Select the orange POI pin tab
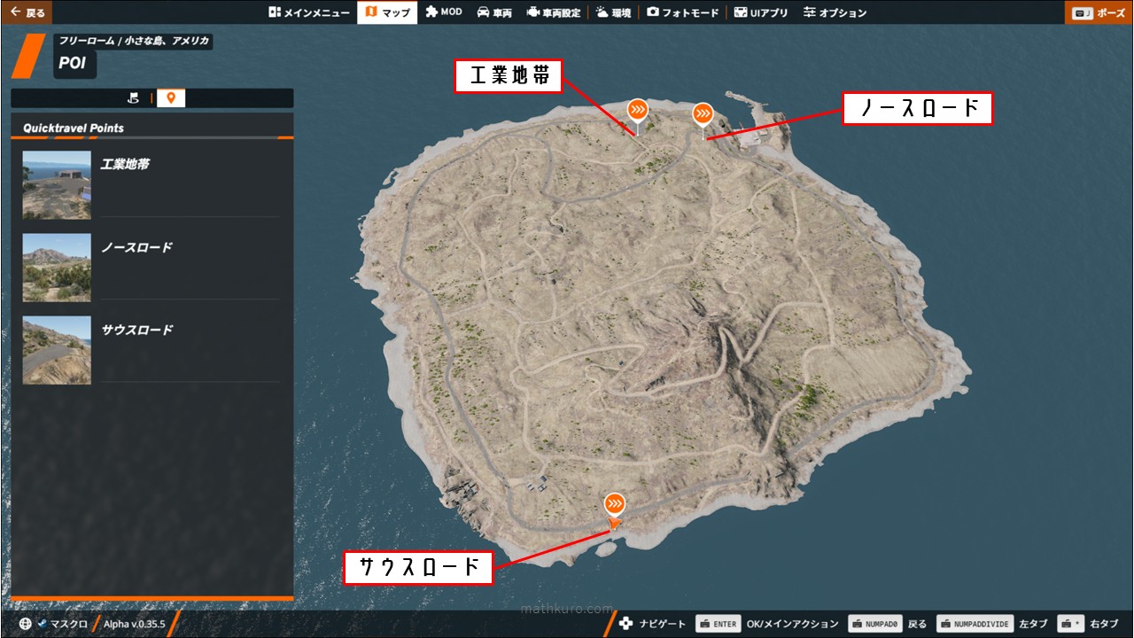Viewport: 1134px width, 638px height. [171, 97]
